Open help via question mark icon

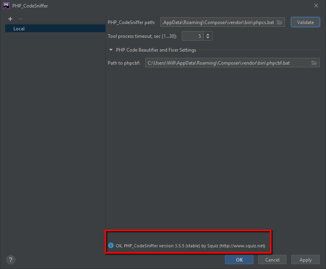(11, 260)
